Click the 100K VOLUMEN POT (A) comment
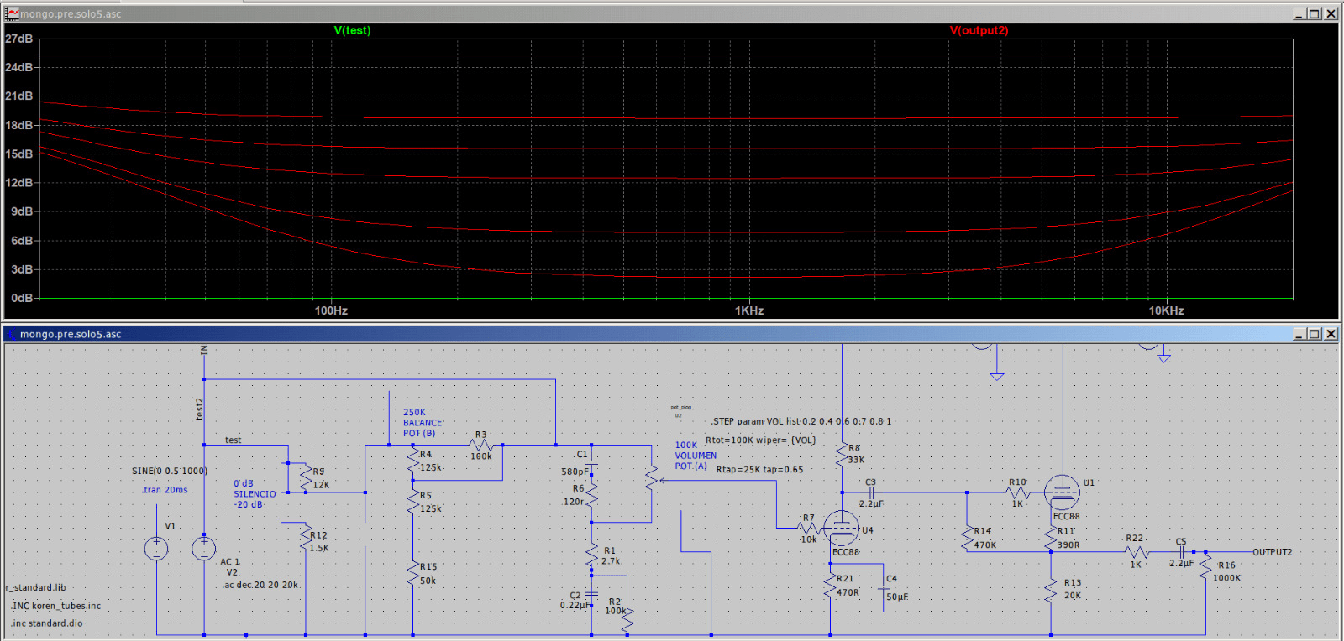 (x=696, y=456)
